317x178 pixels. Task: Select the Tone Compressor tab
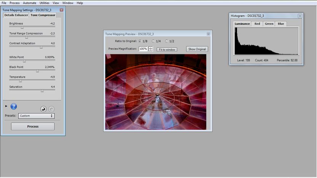point(43,15)
